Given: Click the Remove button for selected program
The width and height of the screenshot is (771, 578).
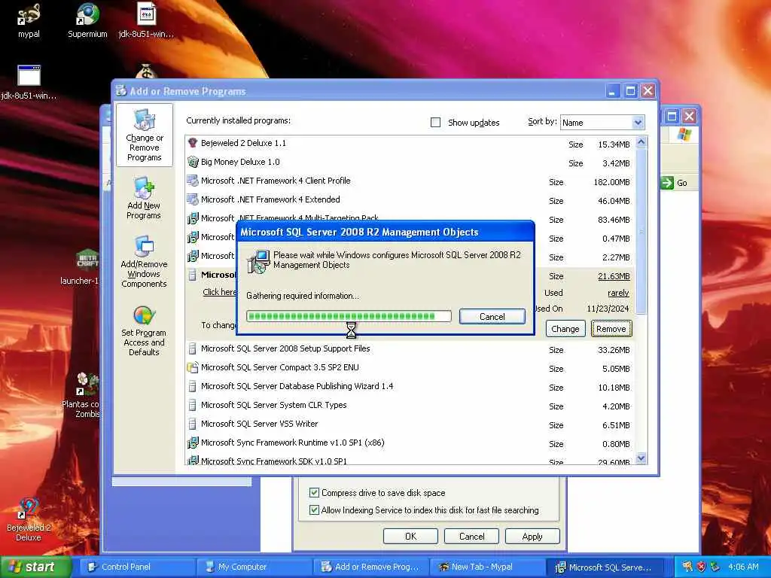Looking at the screenshot, I should pos(611,329).
